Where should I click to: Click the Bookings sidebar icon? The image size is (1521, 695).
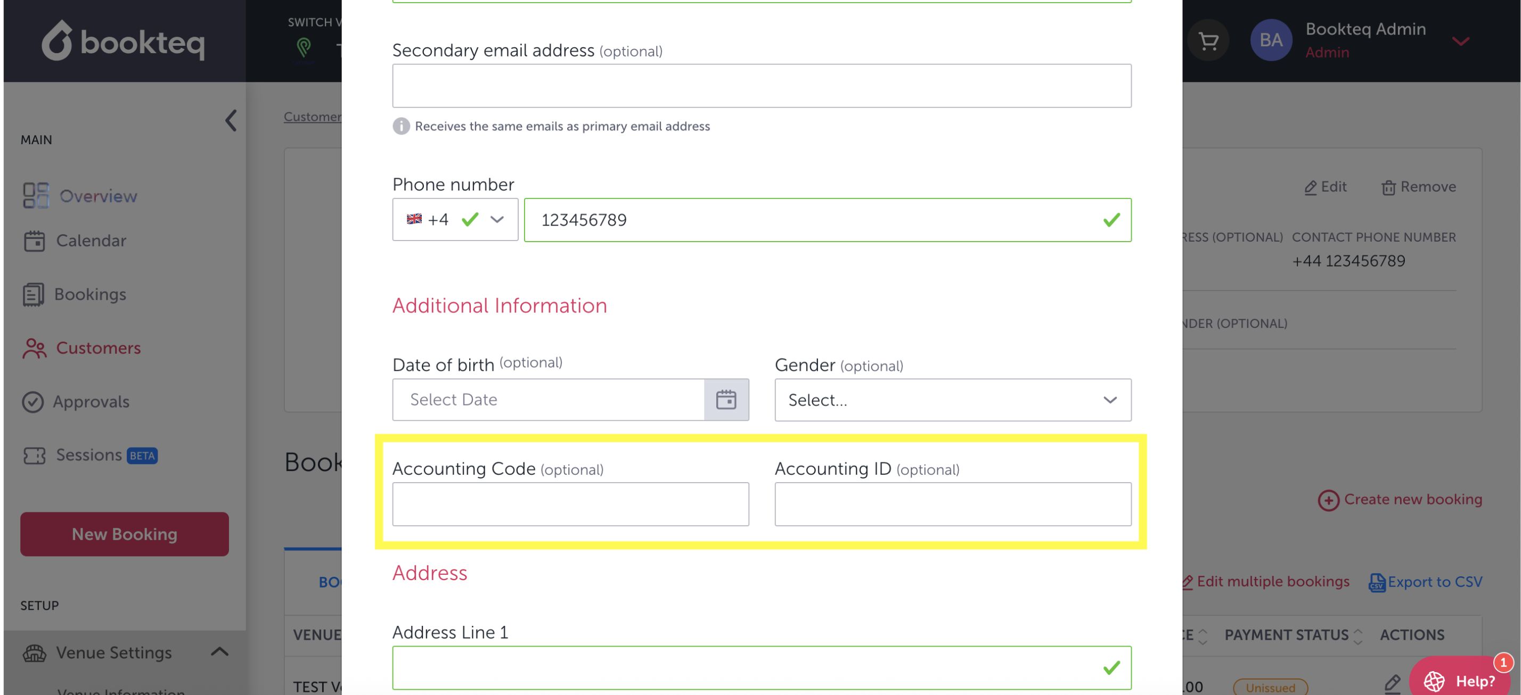point(33,294)
